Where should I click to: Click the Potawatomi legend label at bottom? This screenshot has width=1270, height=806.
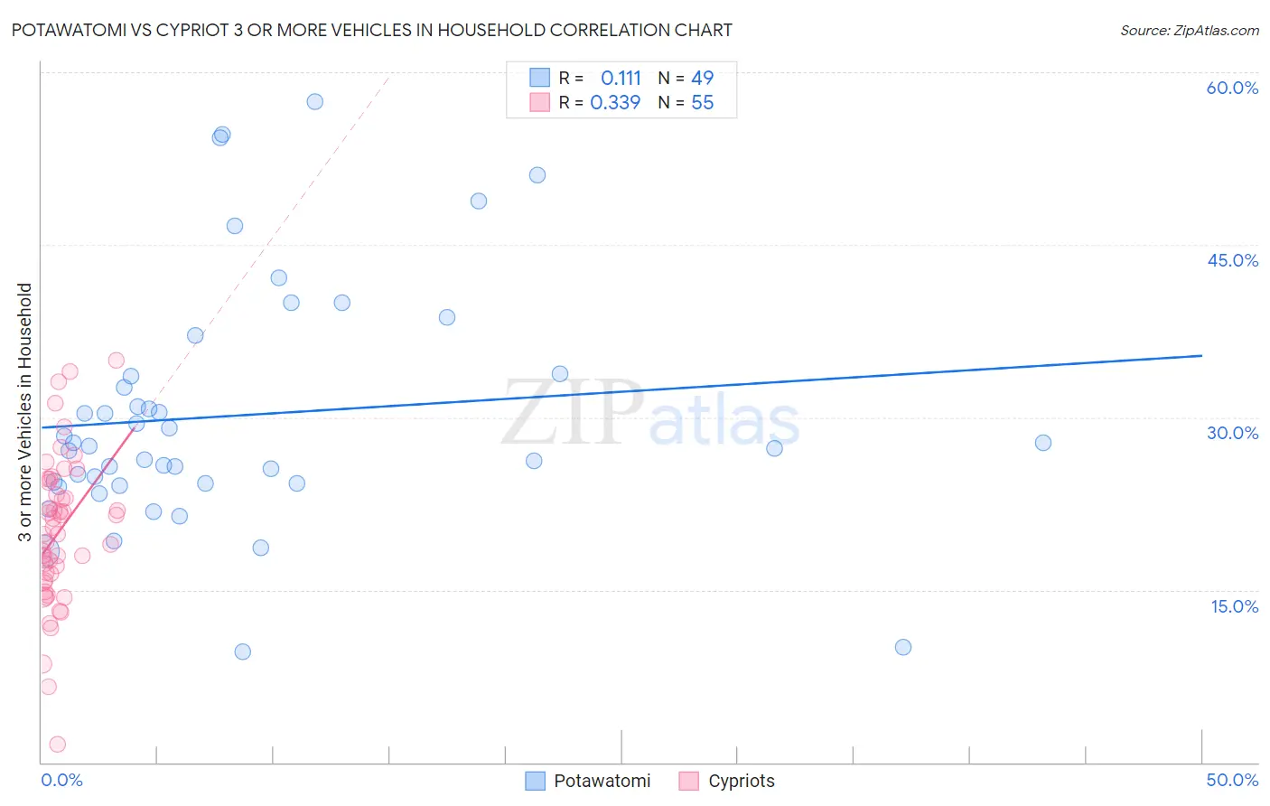[x=602, y=781]
